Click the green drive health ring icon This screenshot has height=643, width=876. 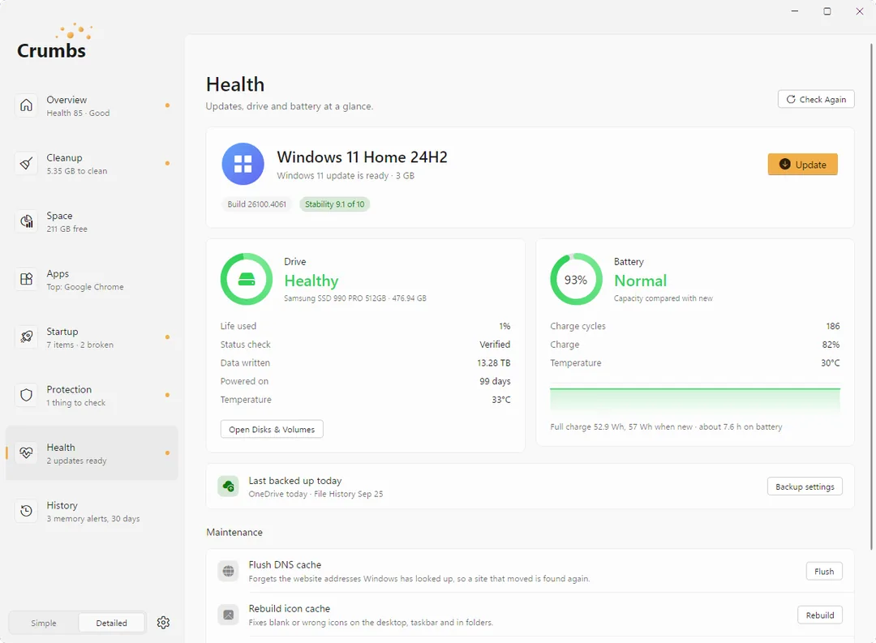click(x=247, y=279)
